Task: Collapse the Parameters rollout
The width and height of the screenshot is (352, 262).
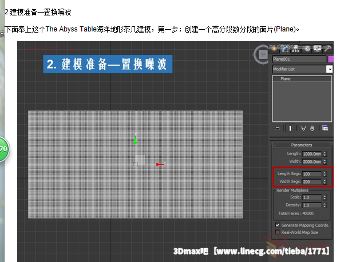Action: 302,145
